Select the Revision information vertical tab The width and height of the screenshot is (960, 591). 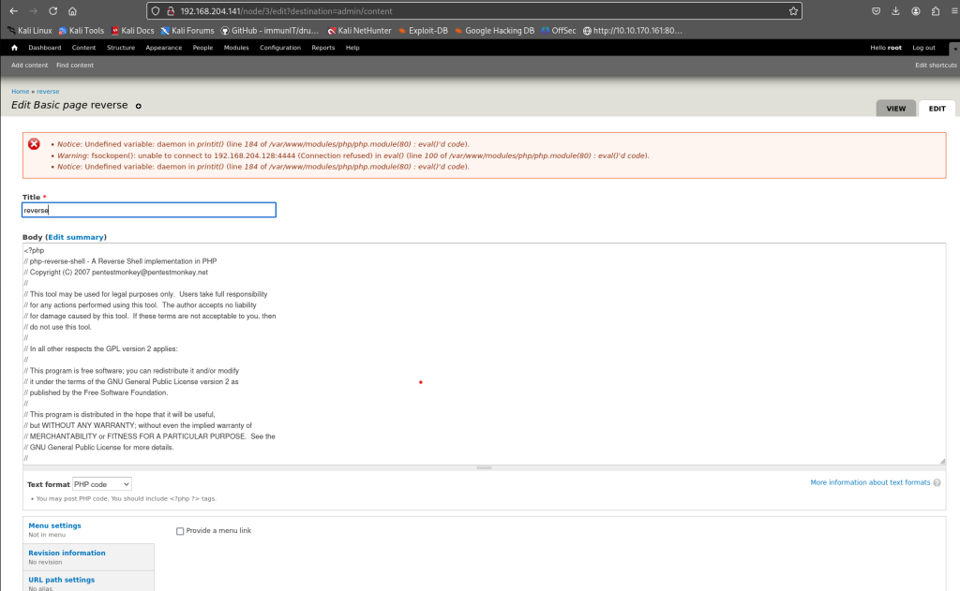coord(67,553)
